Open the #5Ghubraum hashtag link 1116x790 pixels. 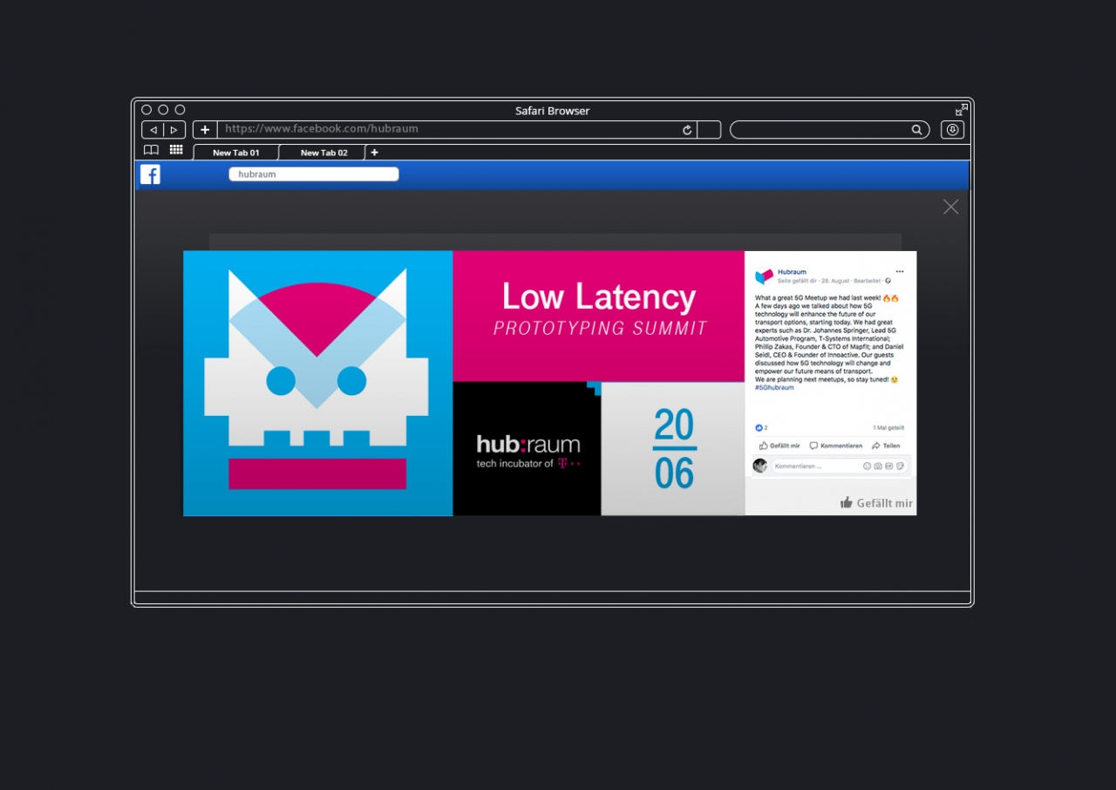coord(774,387)
